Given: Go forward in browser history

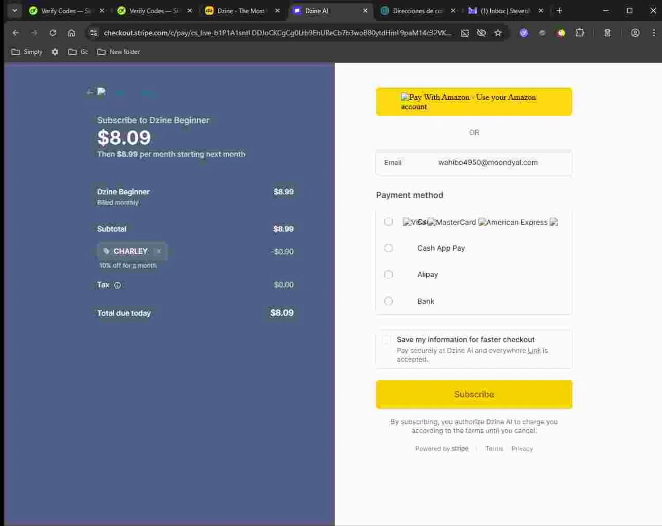Looking at the screenshot, I should pyautogui.click(x=34, y=33).
